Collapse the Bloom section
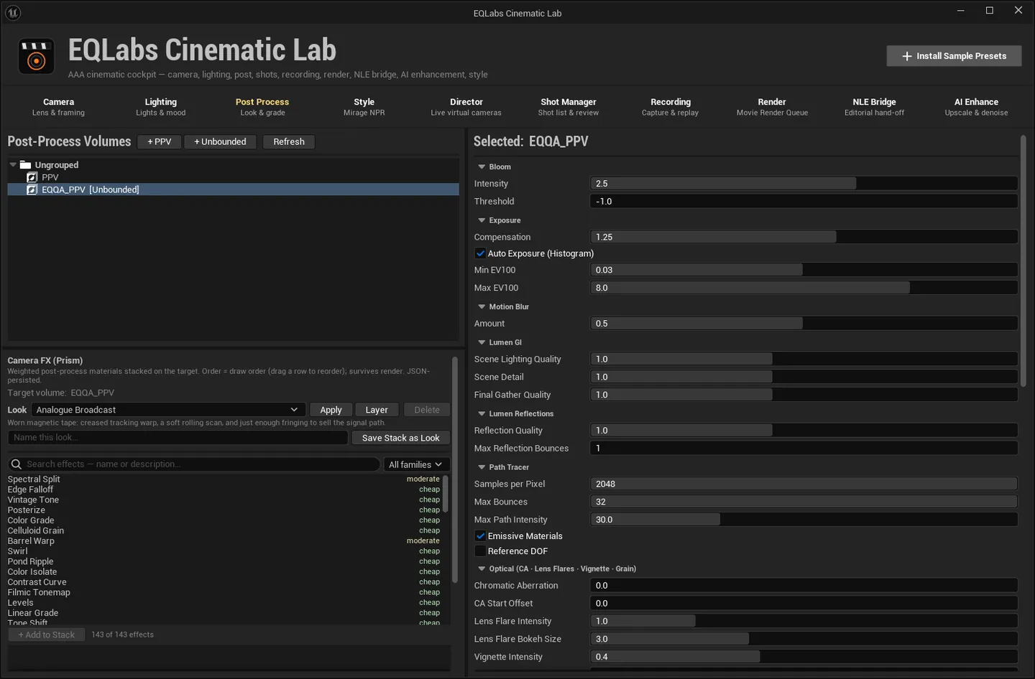Screen dimensions: 1035x679 (482, 167)
